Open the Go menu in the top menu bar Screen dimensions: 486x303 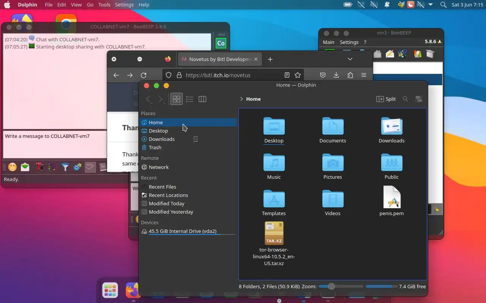pos(90,5)
